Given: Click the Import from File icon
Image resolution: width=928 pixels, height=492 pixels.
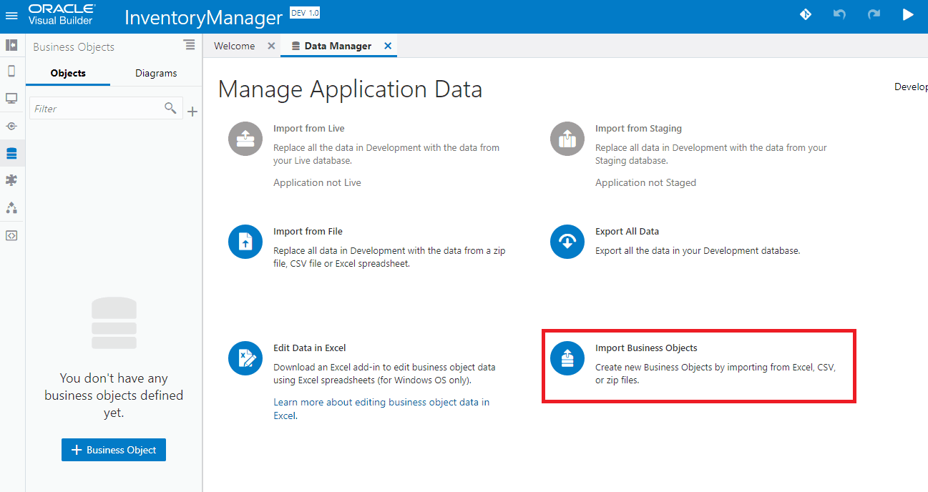Looking at the screenshot, I should (x=245, y=242).
